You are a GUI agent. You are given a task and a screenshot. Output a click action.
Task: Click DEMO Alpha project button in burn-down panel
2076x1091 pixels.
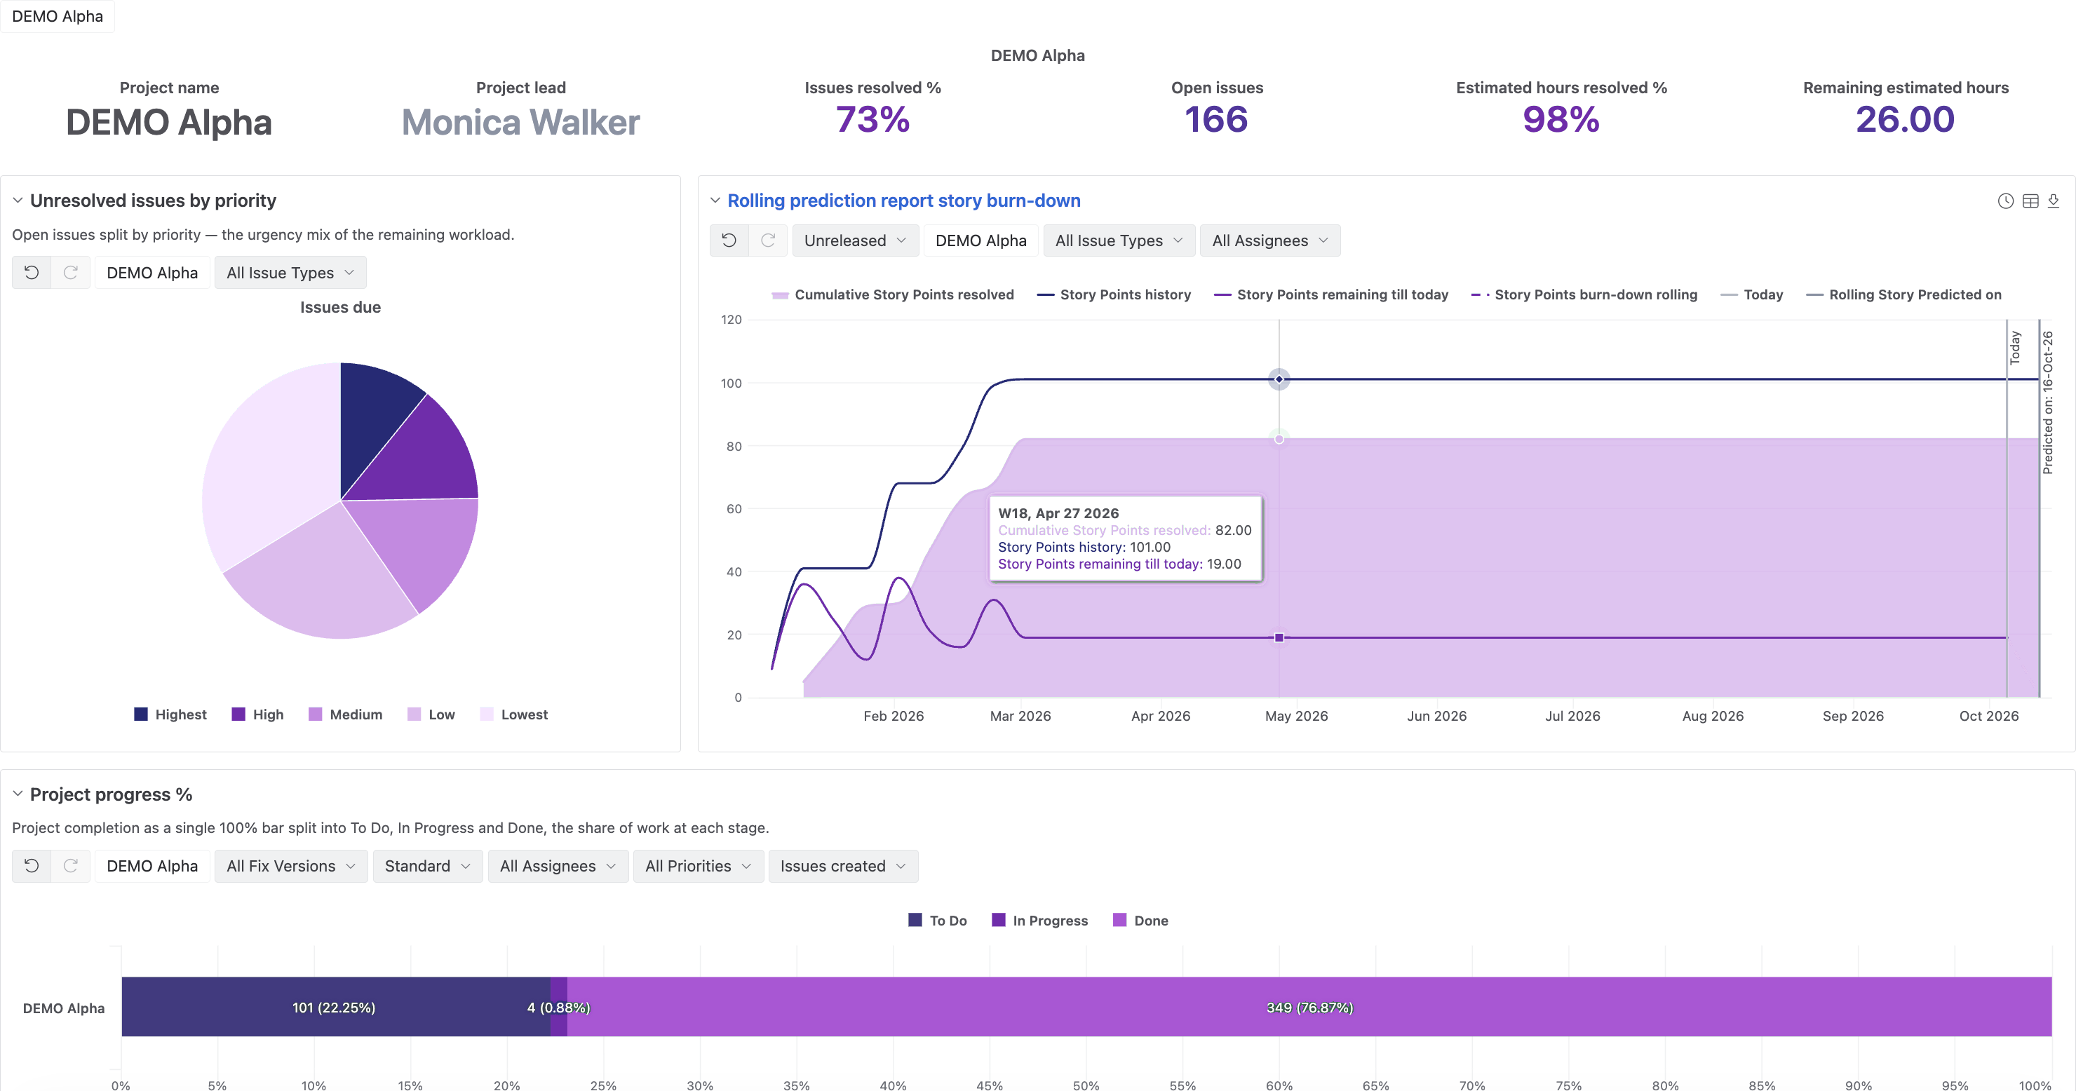click(980, 240)
